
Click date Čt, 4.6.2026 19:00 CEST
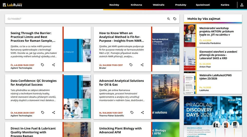click(22, 65)
